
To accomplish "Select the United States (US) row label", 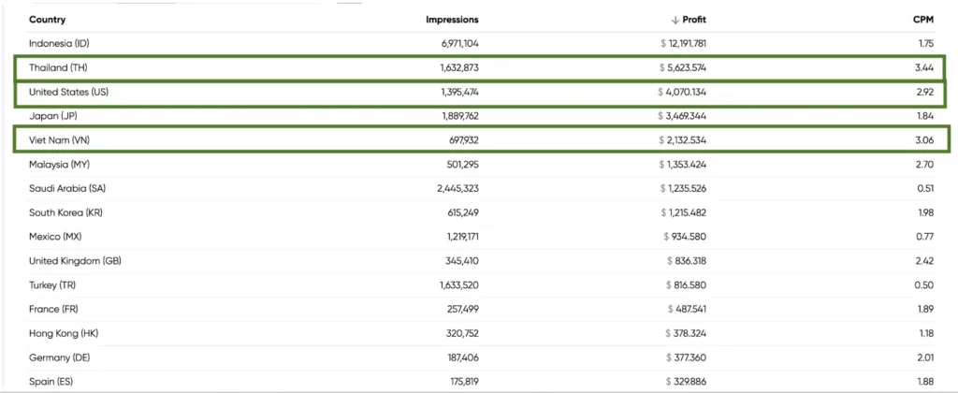I will pyautogui.click(x=69, y=93).
